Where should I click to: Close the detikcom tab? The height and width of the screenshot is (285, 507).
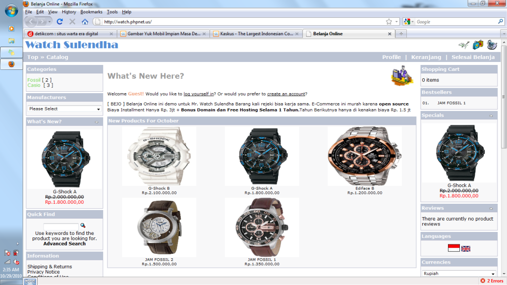pyautogui.click(x=111, y=34)
